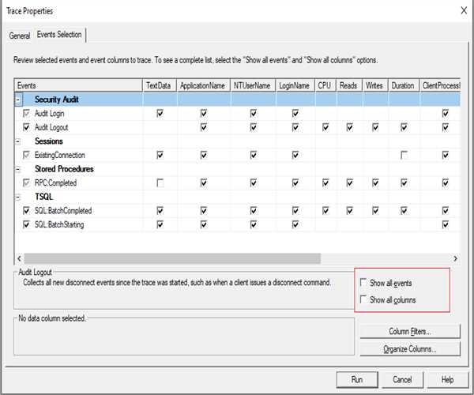Uncheck Duration for SQL:BatchCompleted
474x395 pixels.
pyautogui.click(x=404, y=211)
